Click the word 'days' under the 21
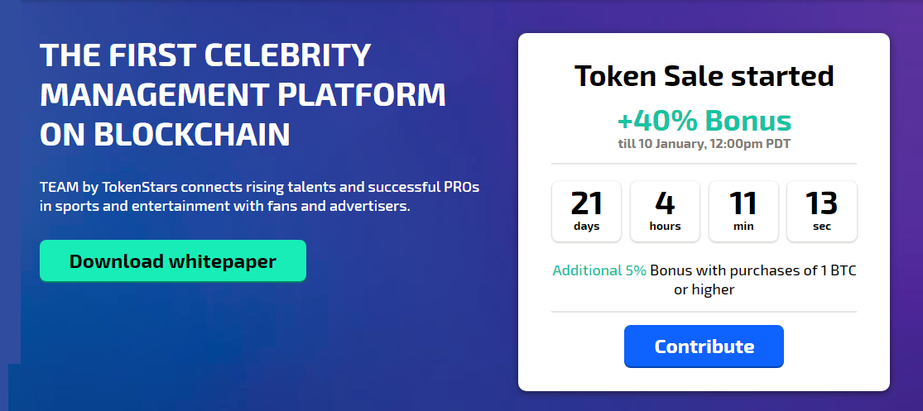 [x=586, y=227]
